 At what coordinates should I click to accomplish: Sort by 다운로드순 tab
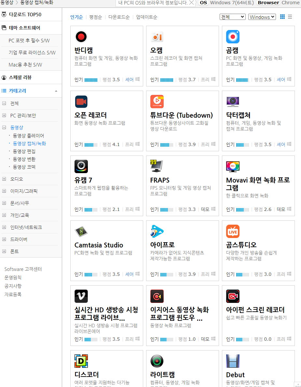click(119, 17)
